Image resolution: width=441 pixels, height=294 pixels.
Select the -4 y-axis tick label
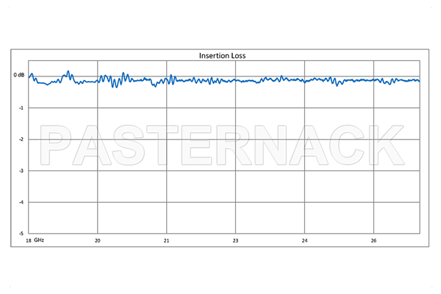pos(22,202)
